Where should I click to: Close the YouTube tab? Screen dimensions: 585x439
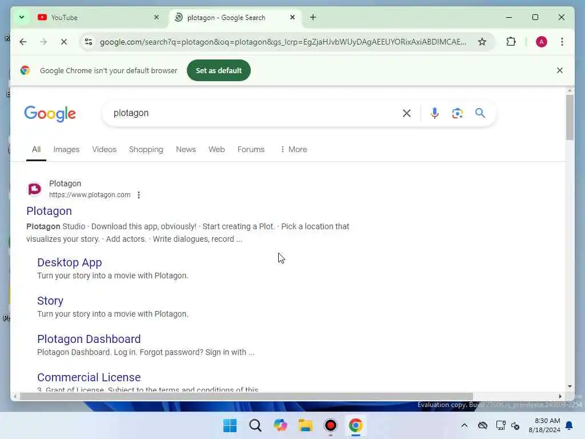point(157,17)
